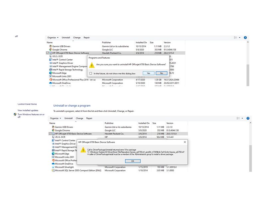The image size is (266, 206).
Task: Sort by Publisher column in window with confirmation dialog
Action: (118, 42)
